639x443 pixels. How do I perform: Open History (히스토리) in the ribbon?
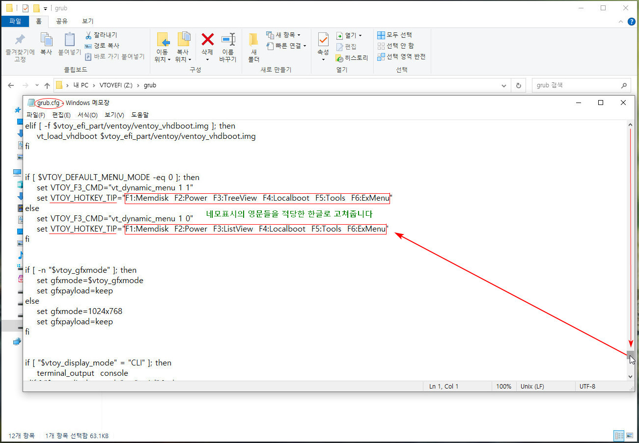click(x=352, y=58)
